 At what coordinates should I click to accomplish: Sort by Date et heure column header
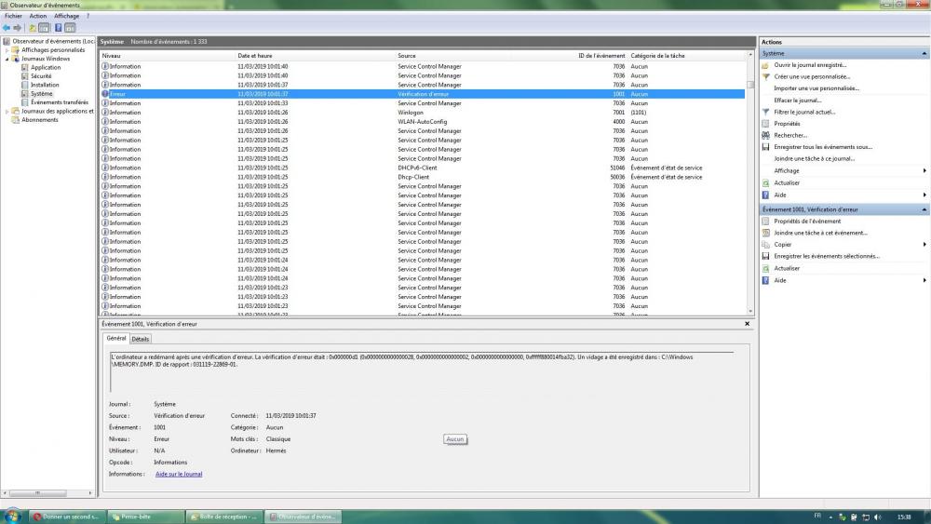point(316,56)
